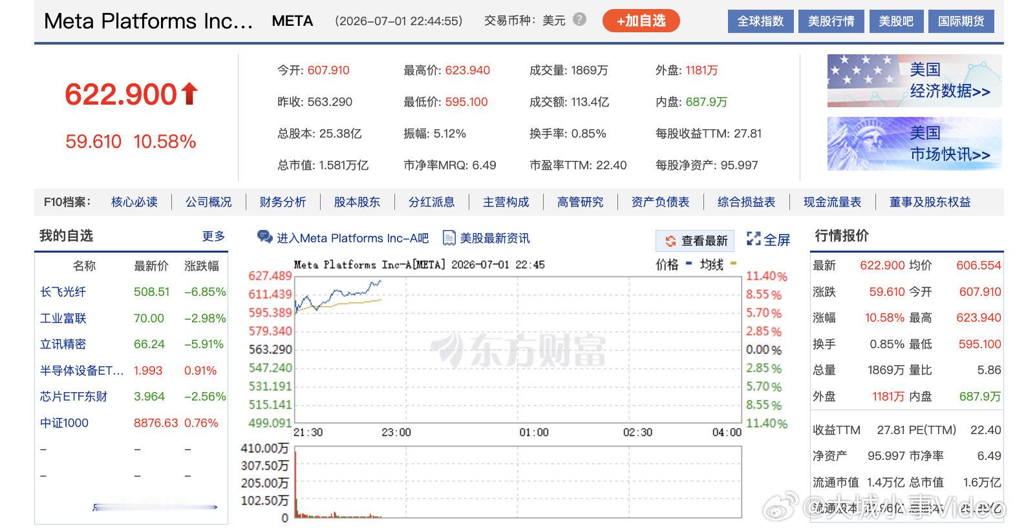Click the 我的自选 panel horizontal scrollbar

(155, 508)
